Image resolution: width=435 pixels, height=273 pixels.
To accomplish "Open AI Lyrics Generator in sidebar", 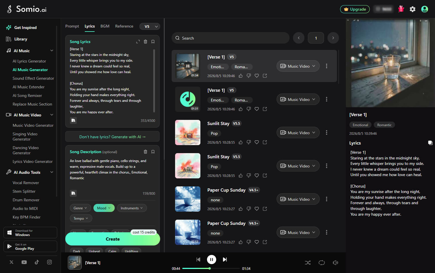I will click(29, 61).
